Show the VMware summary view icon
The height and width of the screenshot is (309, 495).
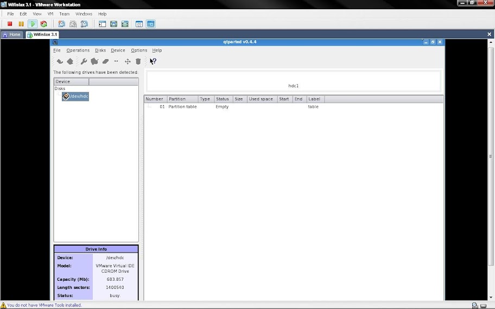(x=139, y=24)
